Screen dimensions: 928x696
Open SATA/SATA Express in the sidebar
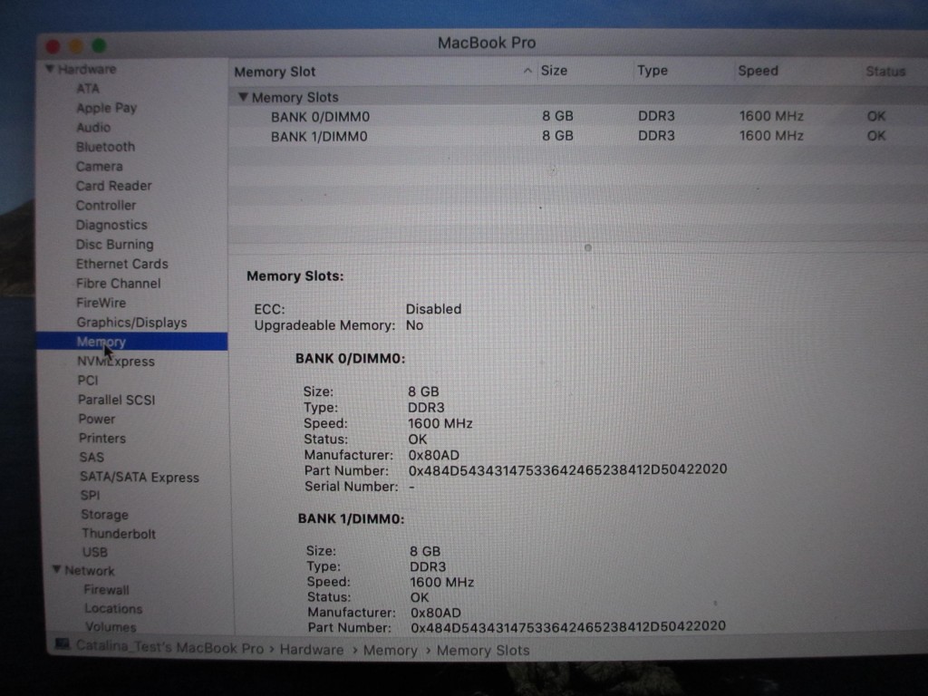click(140, 477)
